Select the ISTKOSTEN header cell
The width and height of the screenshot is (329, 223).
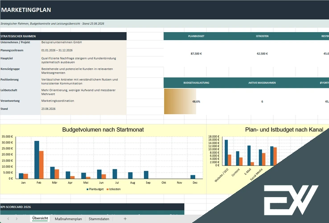pos(262,36)
